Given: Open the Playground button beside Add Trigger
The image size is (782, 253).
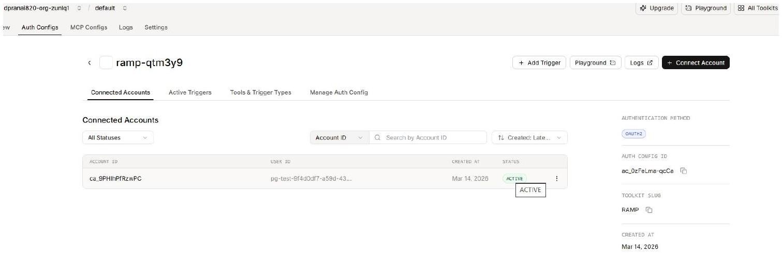Looking at the screenshot, I should (595, 62).
